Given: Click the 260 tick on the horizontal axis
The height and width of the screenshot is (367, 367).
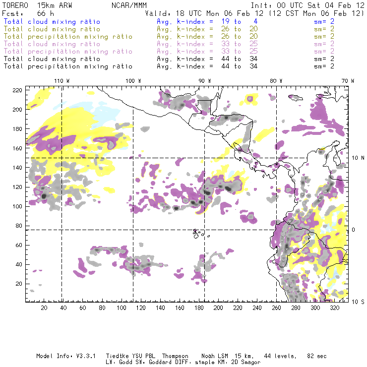Looking at the screenshot, I should pyautogui.click(x=276, y=308).
